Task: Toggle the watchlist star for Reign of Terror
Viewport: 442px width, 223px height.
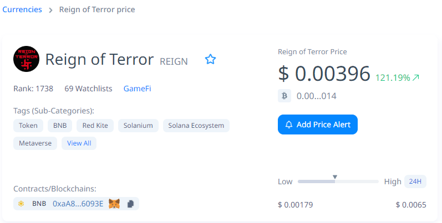Action: pyautogui.click(x=210, y=59)
